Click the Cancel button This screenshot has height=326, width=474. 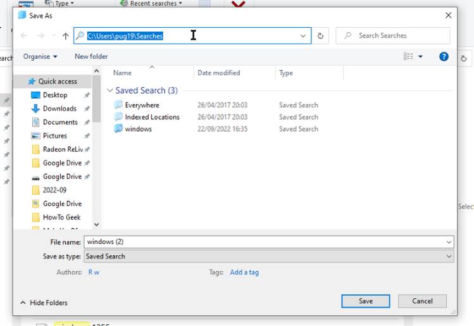tap(422, 301)
